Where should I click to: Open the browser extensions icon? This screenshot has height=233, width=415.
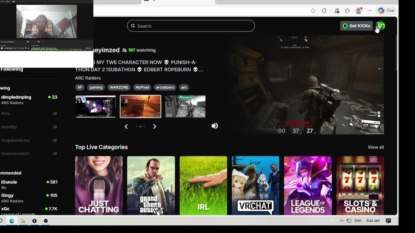[x=324, y=11]
